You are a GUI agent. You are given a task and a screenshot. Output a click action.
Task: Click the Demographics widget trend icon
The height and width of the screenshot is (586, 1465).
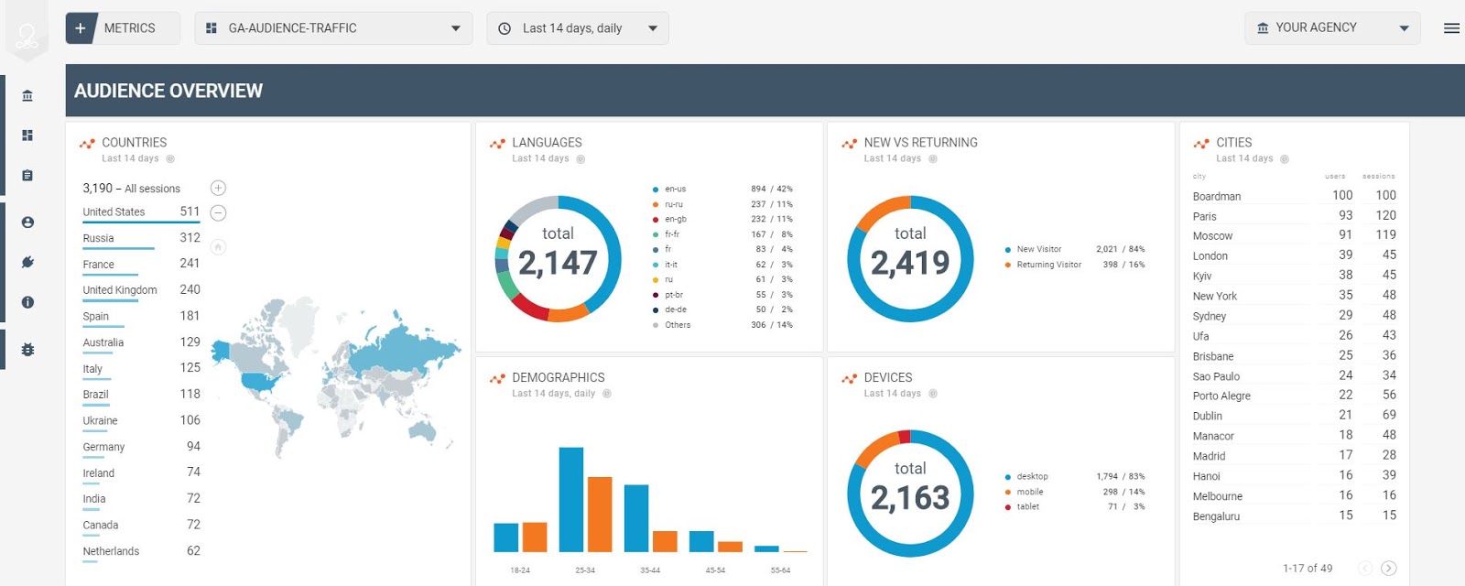(x=497, y=378)
